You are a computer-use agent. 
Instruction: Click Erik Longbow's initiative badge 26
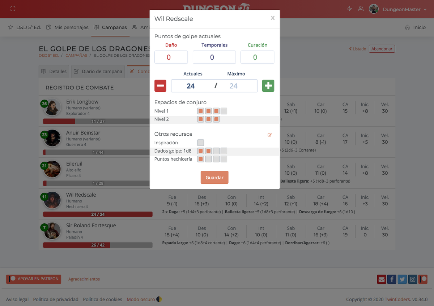point(44,104)
